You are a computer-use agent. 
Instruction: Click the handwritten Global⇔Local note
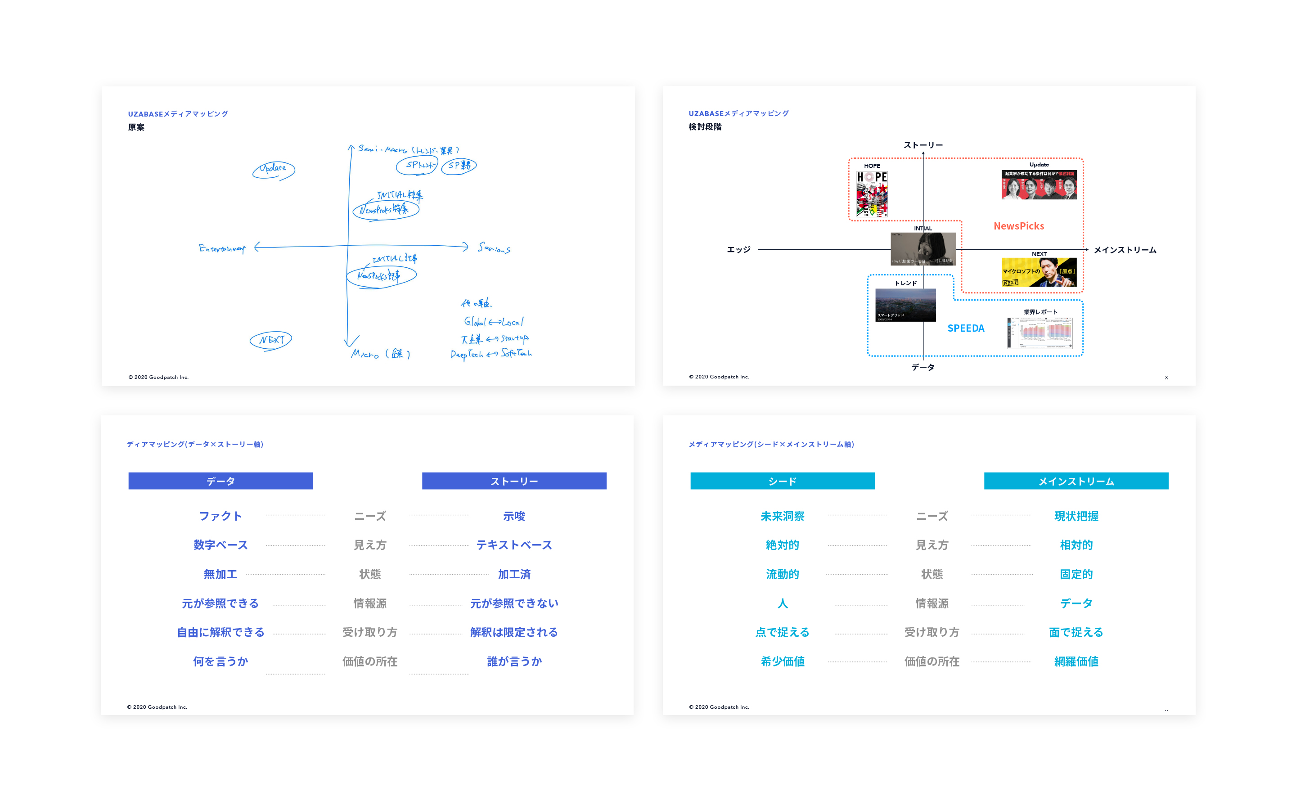[493, 322]
